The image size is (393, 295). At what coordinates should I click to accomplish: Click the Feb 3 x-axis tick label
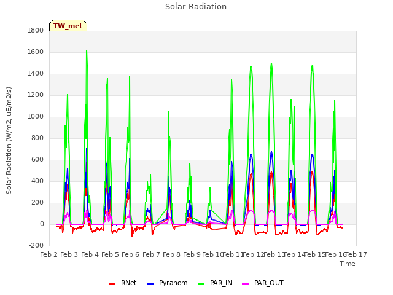[69, 254]
